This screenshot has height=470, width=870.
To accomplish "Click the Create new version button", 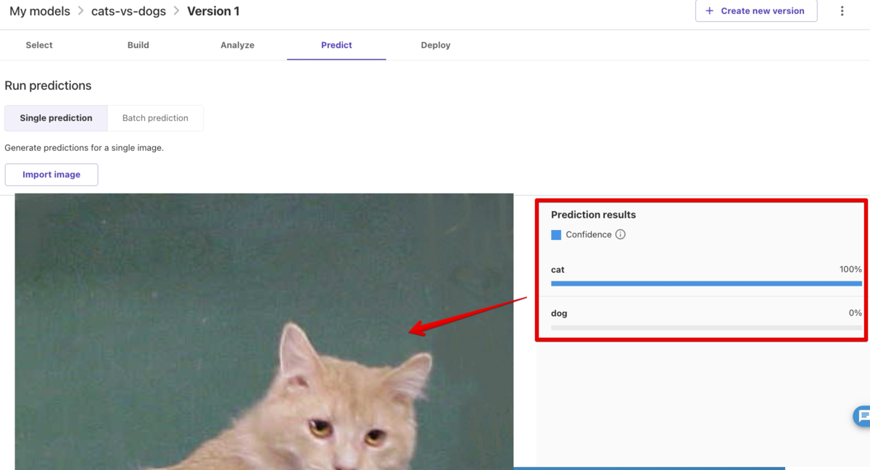I will point(756,11).
